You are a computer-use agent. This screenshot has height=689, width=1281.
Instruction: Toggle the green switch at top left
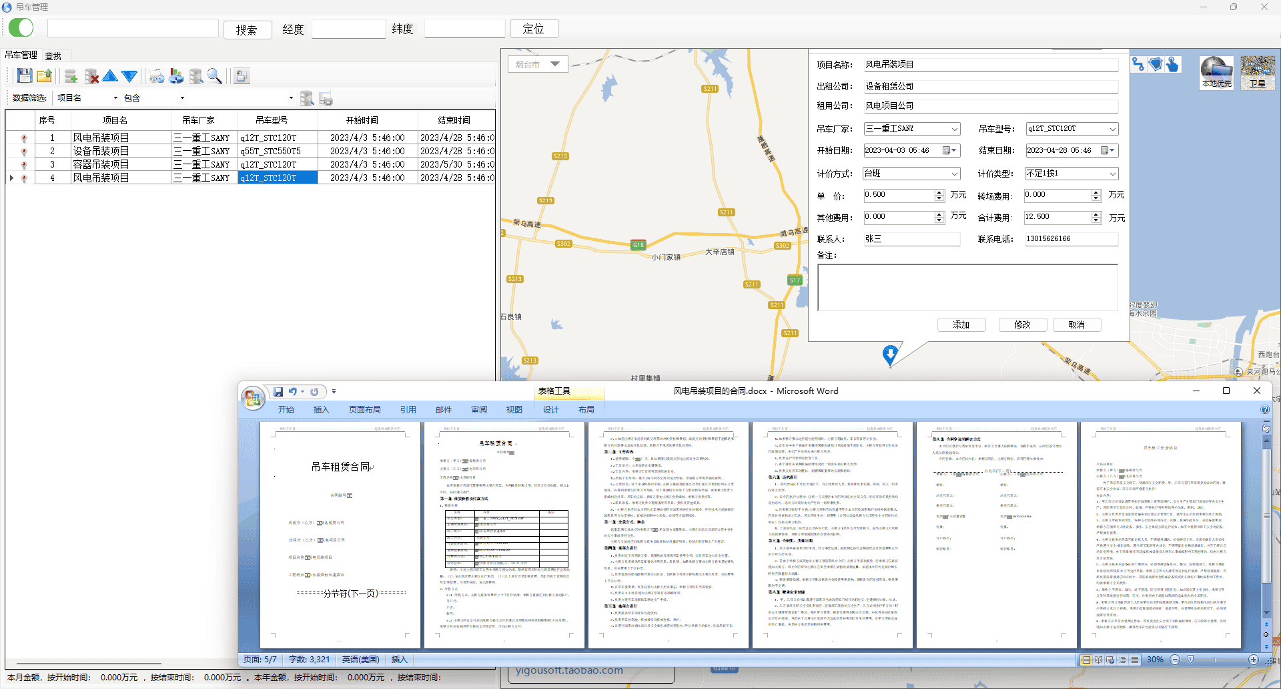point(21,28)
